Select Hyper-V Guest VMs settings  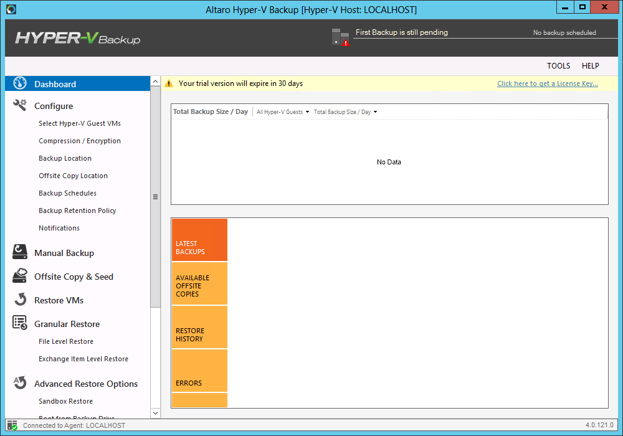(80, 123)
